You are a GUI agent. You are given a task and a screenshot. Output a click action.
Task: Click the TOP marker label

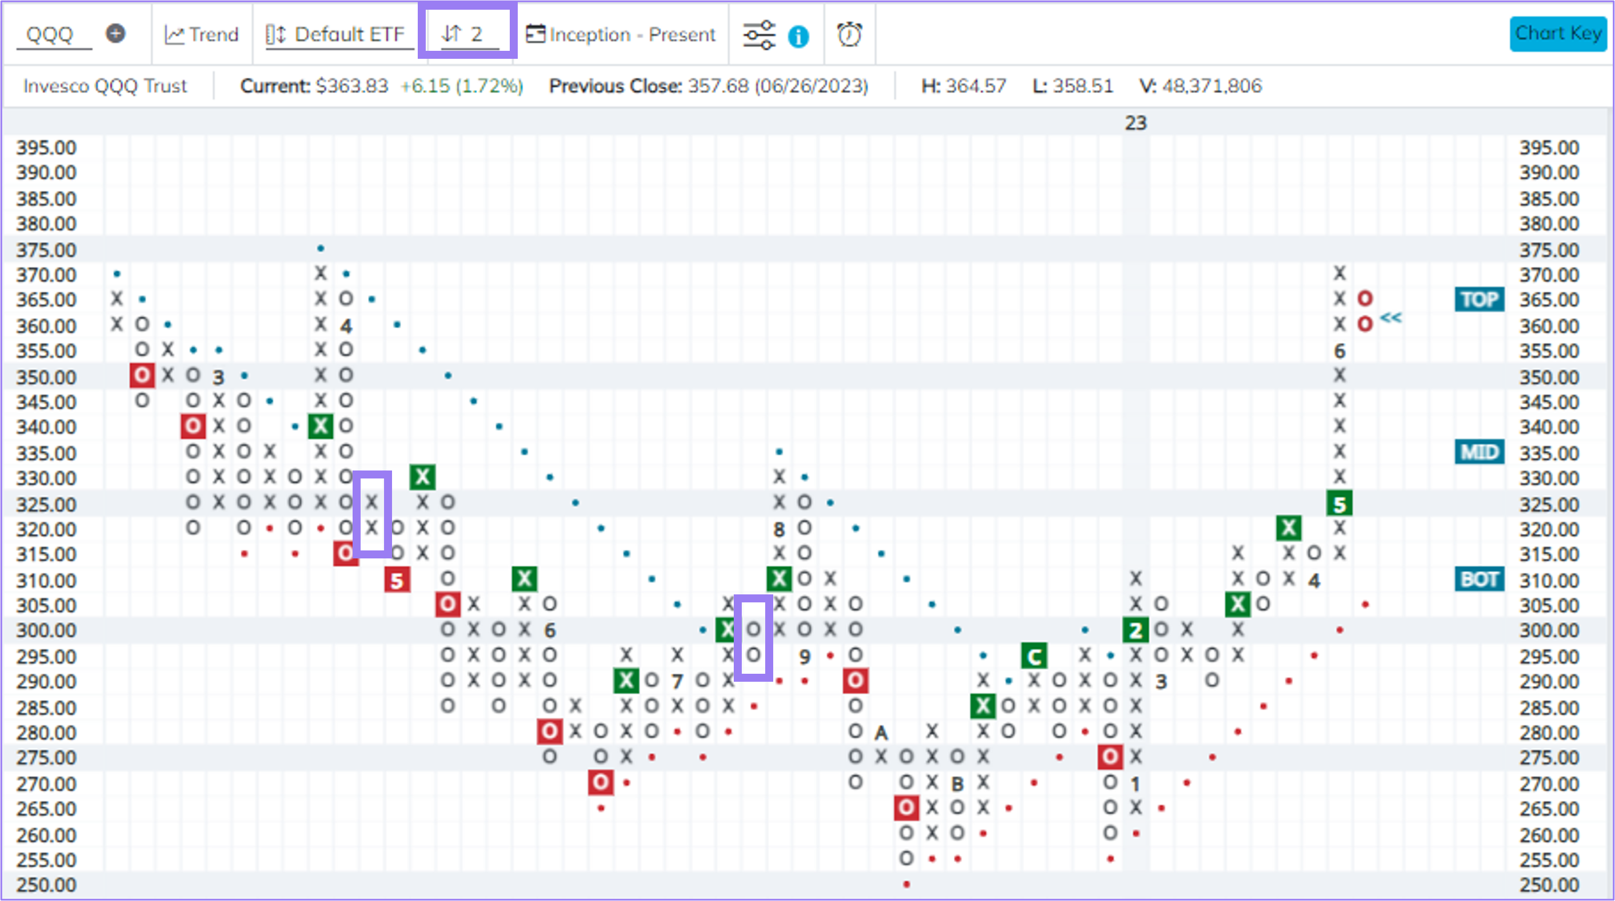click(x=1479, y=300)
